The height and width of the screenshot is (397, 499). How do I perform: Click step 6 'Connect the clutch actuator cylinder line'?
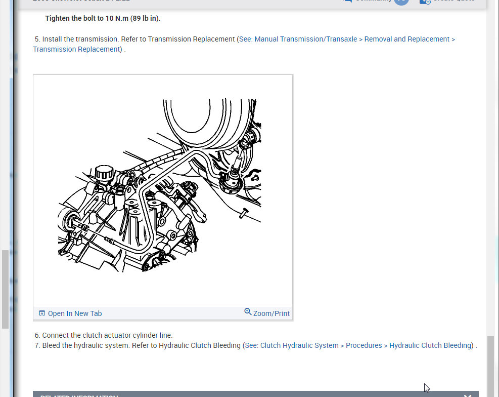pyautogui.click(x=107, y=335)
